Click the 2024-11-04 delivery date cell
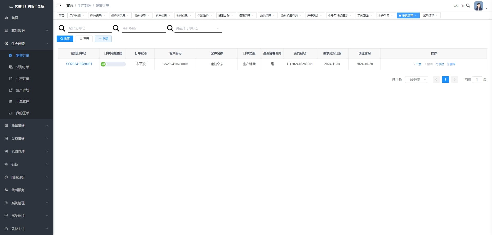This screenshot has height=235, width=492. point(332,64)
